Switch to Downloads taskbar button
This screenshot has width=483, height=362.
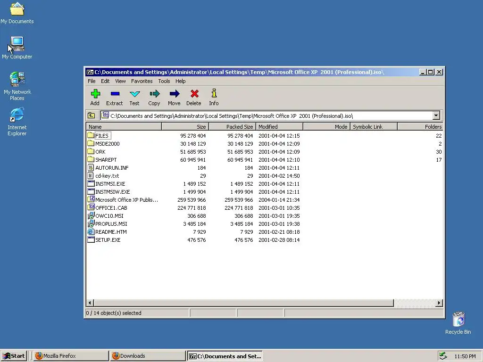[x=148, y=356]
